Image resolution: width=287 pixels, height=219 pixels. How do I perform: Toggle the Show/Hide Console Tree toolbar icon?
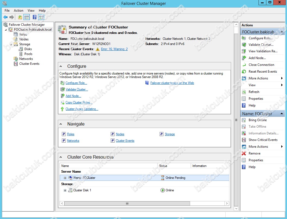click(x=27, y=17)
